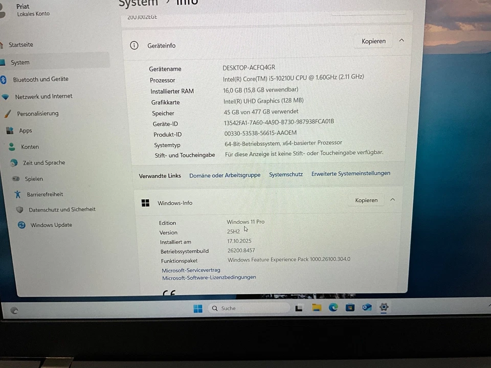Copy the Windows-Info details

(x=366, y=200)
